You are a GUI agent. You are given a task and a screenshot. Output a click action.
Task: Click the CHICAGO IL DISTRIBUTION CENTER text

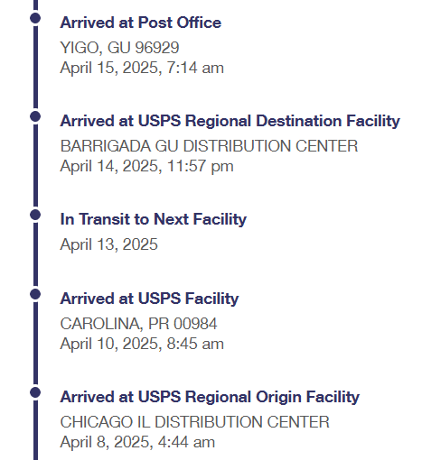195,422
